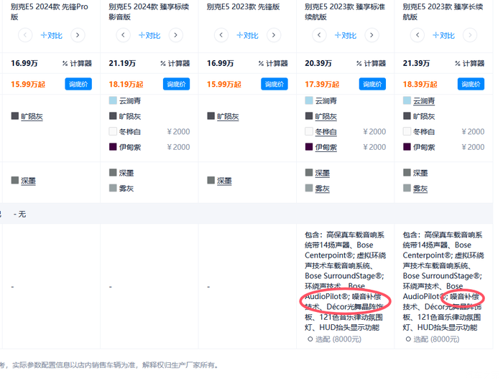
Task: Pick 伊甸紫 color in 臻享标准续航版 column
Action: pyautogui.click(x=326, y=147)
